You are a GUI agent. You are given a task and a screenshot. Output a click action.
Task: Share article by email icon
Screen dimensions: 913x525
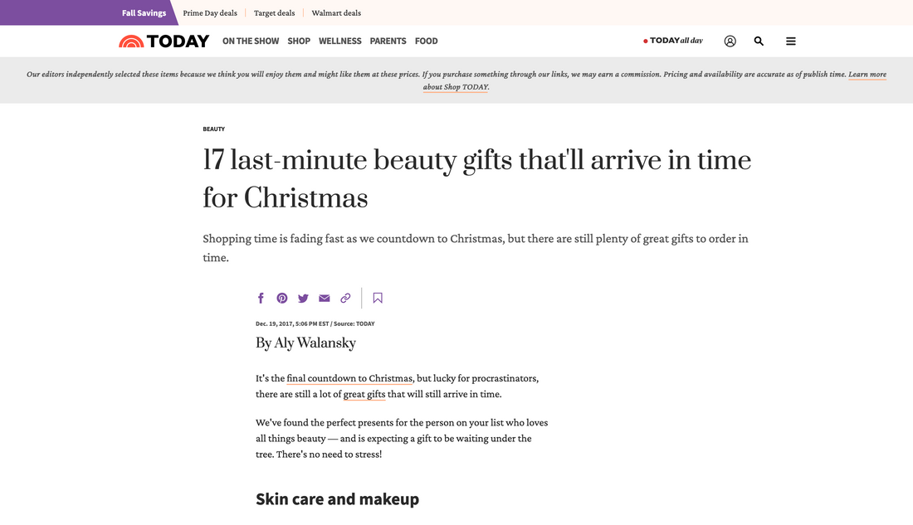tap(325, 299)
